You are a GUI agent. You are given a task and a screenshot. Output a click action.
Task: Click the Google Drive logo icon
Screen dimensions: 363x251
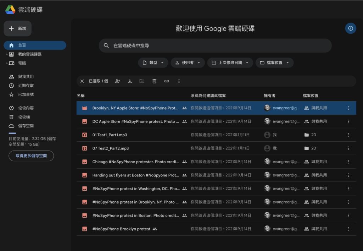[x=10, y=10]
